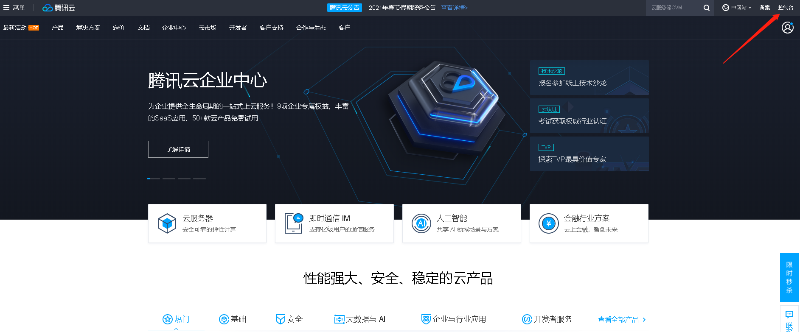
Task: Open the 人工智能 card title
Action: pos(452,218)
